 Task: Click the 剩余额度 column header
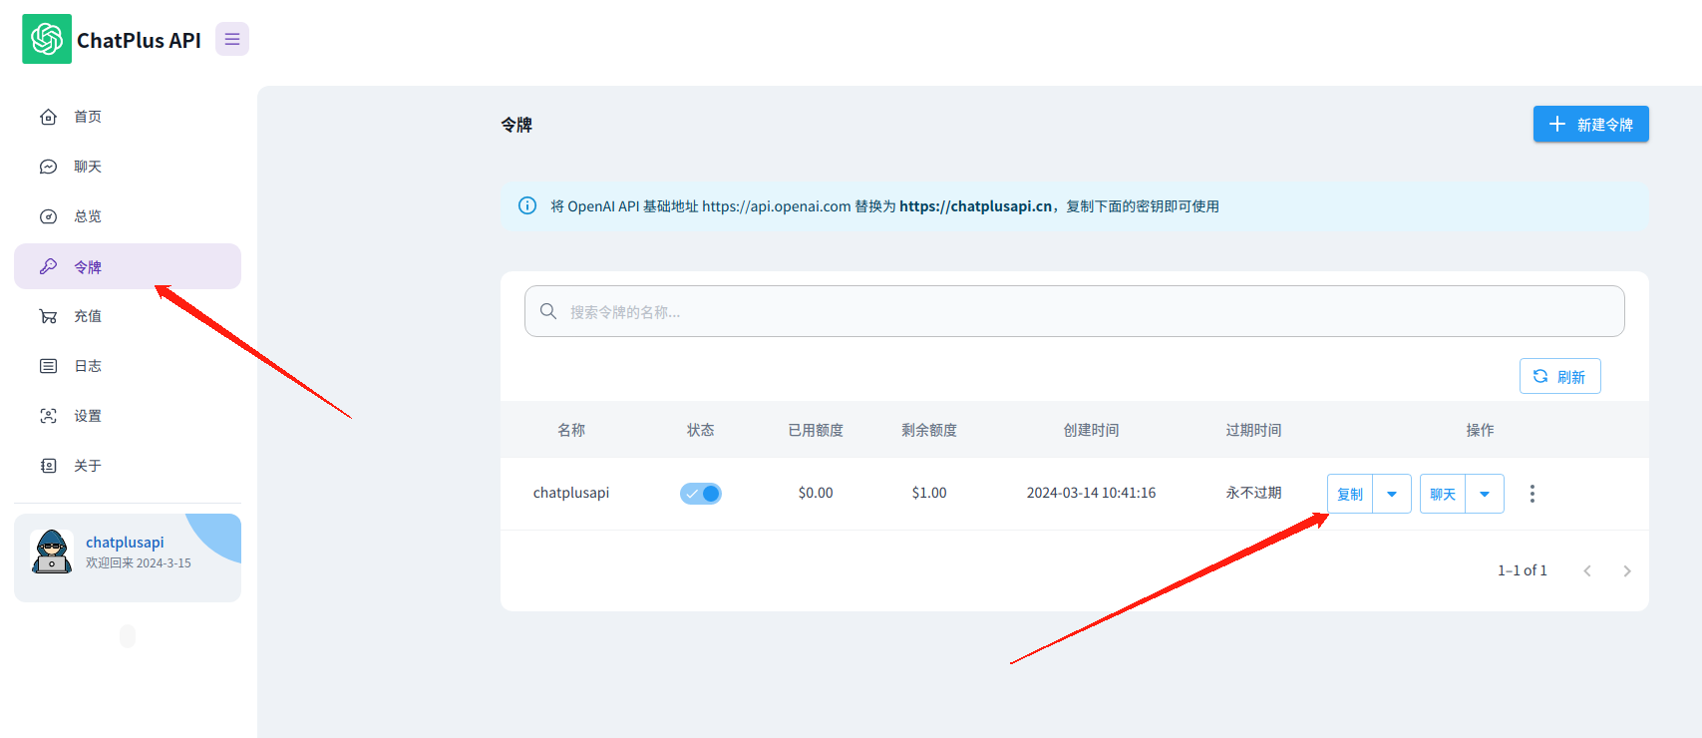click(x=929, y=430)
